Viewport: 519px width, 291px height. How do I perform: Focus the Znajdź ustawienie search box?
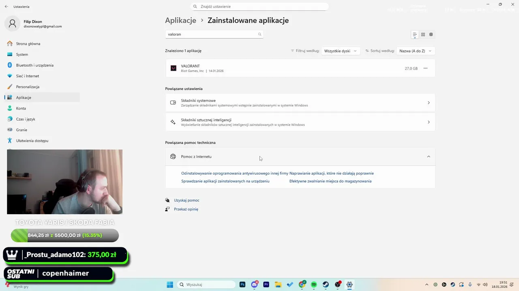coord(259,6)
